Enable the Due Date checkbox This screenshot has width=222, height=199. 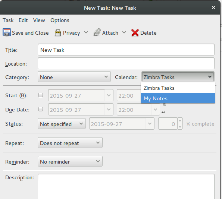click(41, 109)
